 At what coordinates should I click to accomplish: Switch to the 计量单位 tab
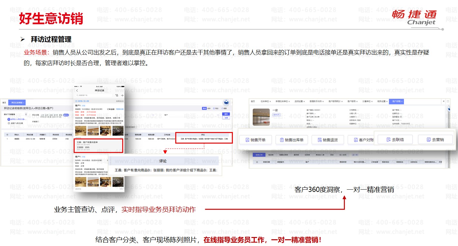367,101
